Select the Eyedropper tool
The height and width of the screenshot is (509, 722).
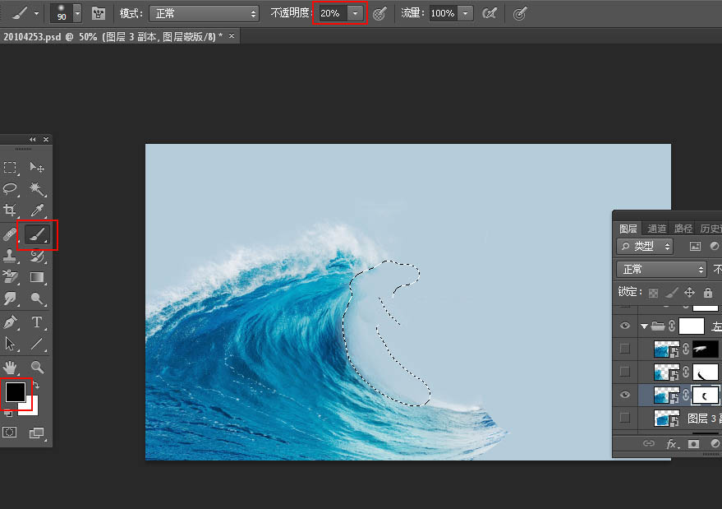(x=37, y=211)
